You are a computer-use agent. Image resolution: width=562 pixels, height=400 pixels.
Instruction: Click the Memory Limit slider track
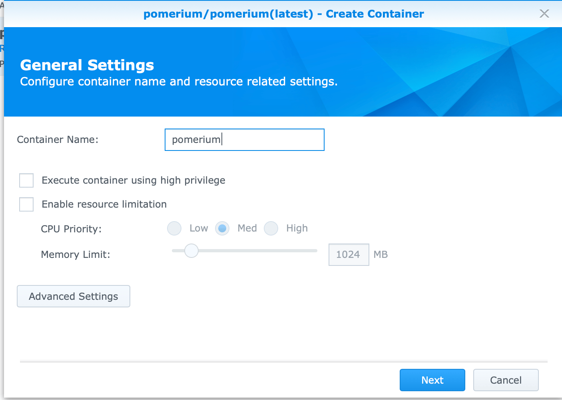[260, 251]
